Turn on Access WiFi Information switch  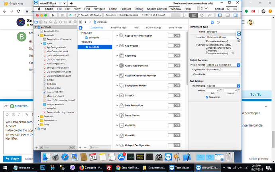[174, 36]
